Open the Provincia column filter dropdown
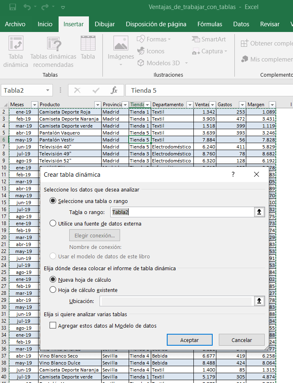Screen dimensions: 293x383 (x=125, y=105)
